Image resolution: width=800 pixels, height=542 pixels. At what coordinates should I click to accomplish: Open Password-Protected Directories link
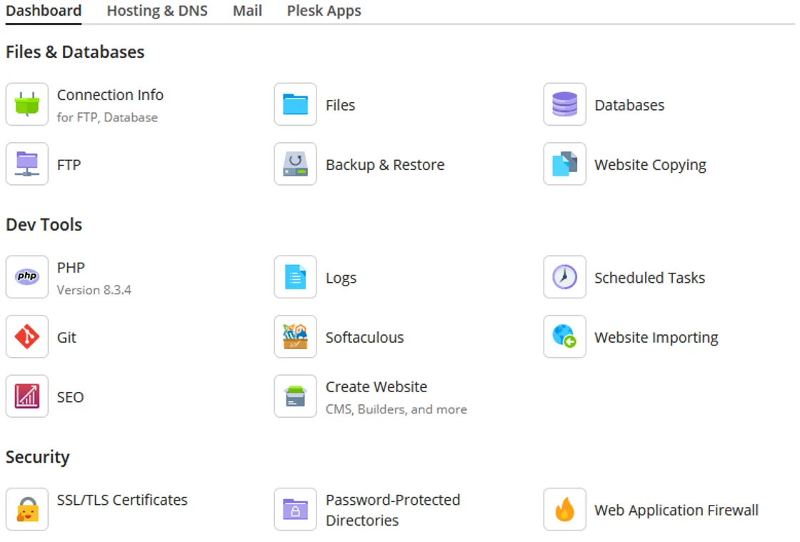click(393, 510)
